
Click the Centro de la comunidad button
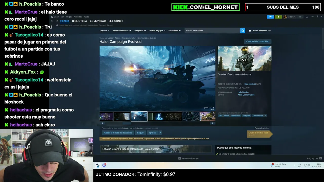tap(258, 41)
